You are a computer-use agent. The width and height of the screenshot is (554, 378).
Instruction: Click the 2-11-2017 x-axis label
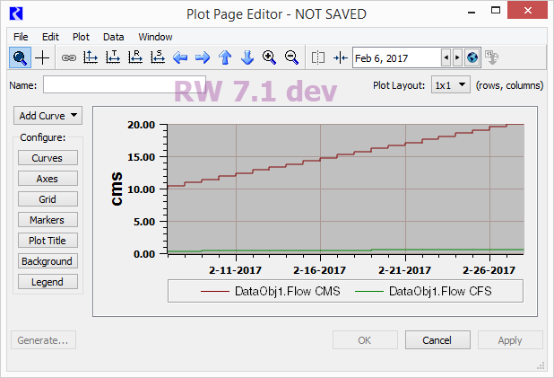point(235,270)
